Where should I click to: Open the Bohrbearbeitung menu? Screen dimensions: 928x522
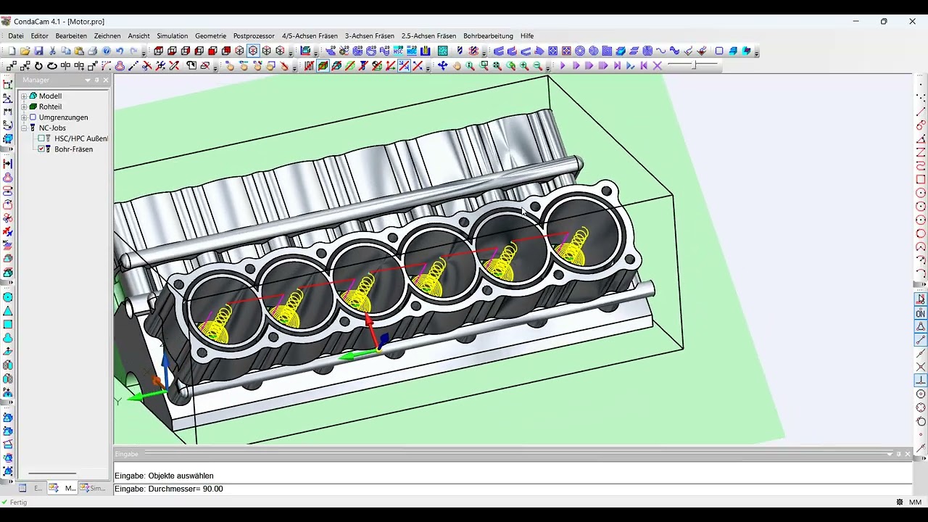point(488,36)
